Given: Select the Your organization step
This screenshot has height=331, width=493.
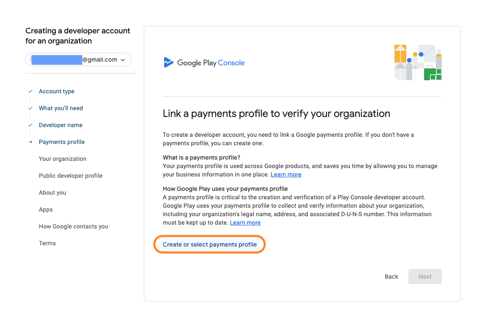Looking at the screenshot, I should pyautogui.click(x=63, y=159).
